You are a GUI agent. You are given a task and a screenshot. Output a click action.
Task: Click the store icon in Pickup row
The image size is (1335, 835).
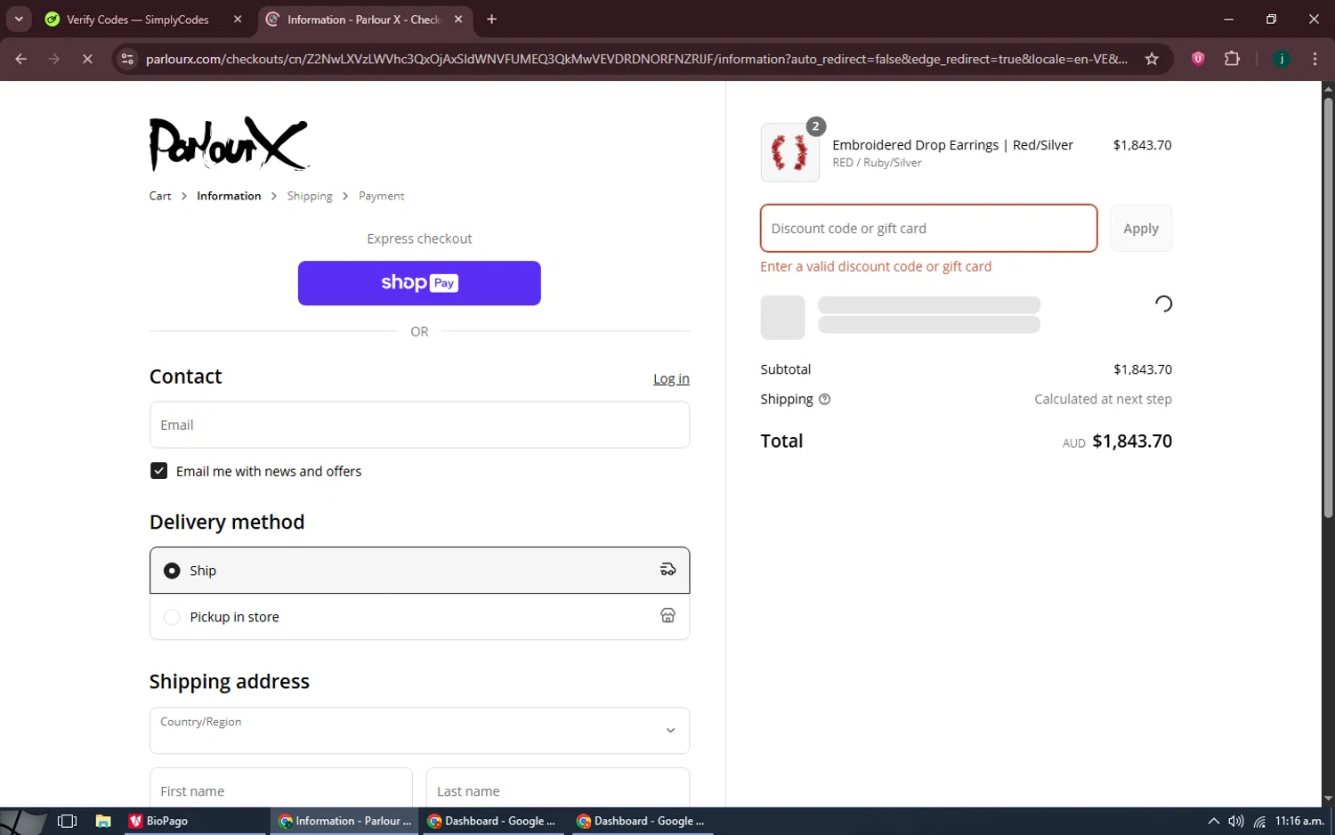pyautogui.click(x=667, y=616)
